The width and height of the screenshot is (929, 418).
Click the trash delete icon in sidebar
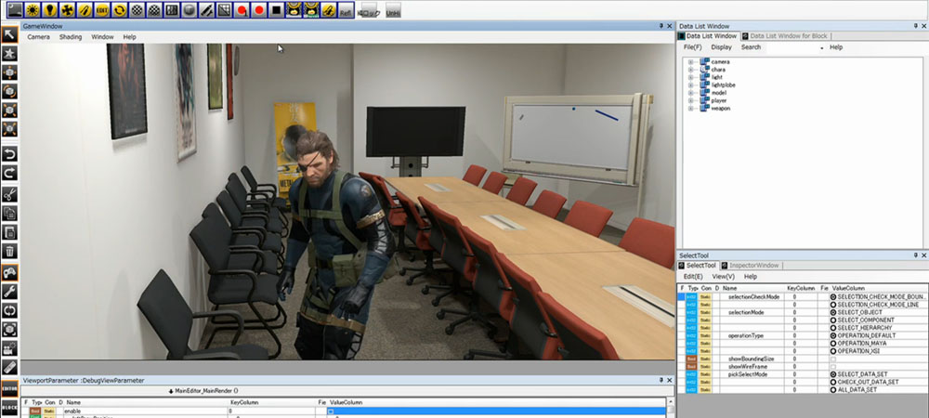(10, 251)
